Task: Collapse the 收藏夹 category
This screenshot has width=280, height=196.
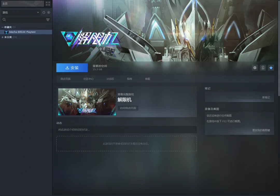Action: coord(3,27)
